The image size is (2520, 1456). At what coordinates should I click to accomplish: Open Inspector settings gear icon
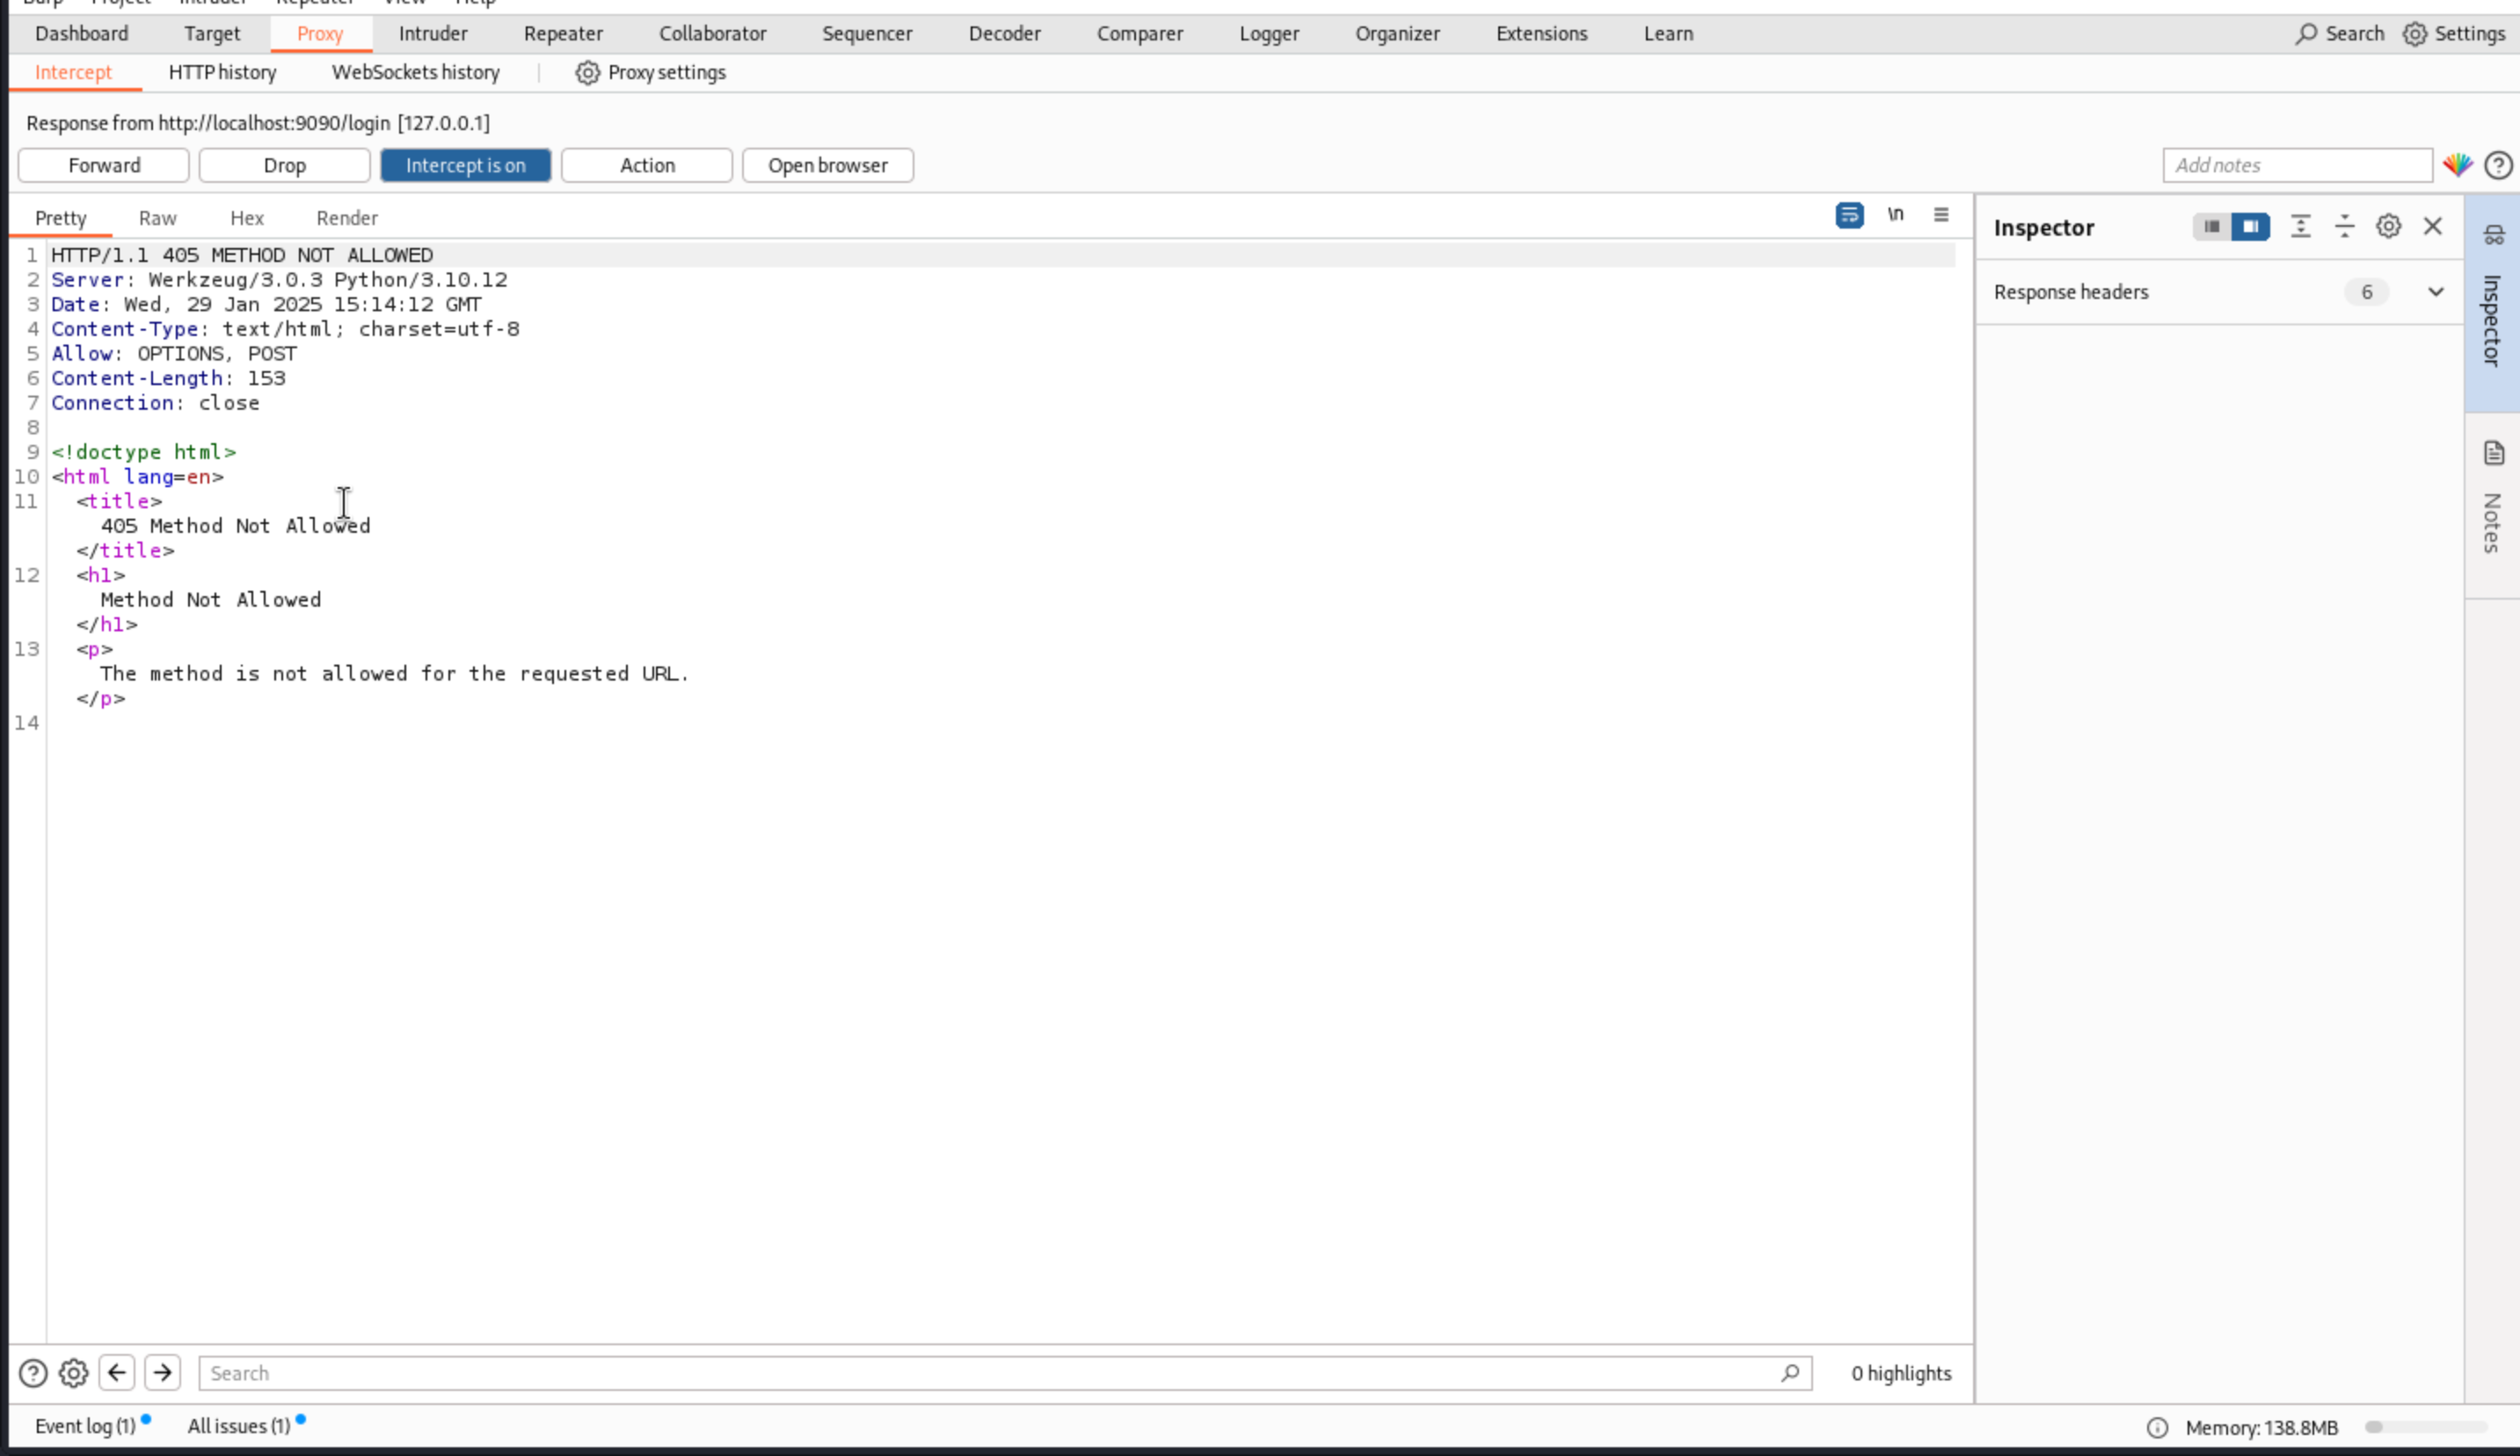tap(2388, 227)
